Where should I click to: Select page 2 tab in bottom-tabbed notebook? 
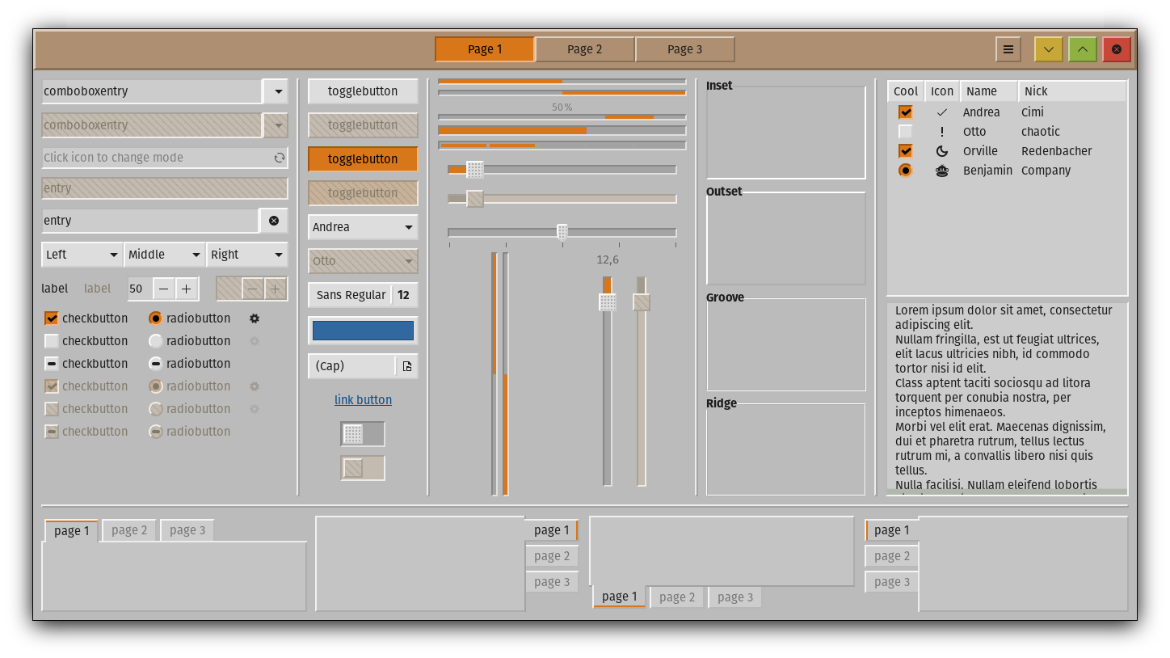coord(677,597)
